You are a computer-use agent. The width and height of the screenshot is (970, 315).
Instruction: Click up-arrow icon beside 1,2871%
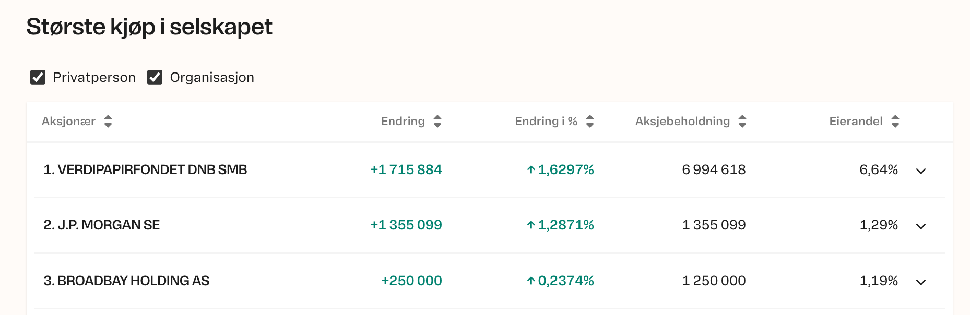coord(531,225)
